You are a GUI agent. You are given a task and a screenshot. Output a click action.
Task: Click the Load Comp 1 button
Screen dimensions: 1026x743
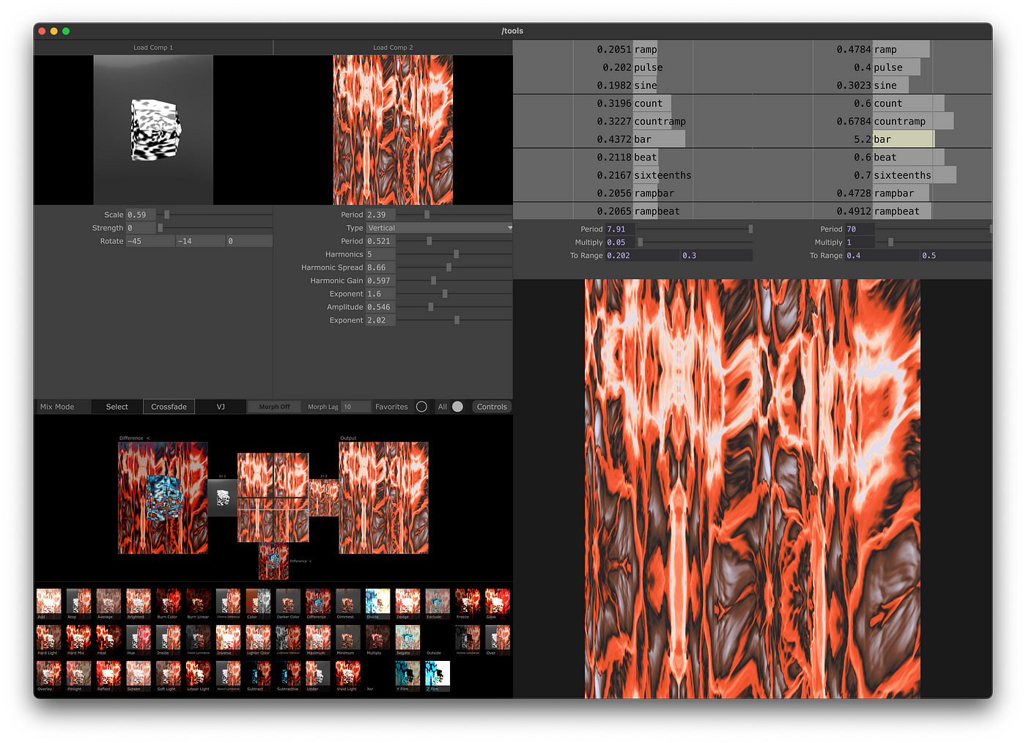click(153, 48)
